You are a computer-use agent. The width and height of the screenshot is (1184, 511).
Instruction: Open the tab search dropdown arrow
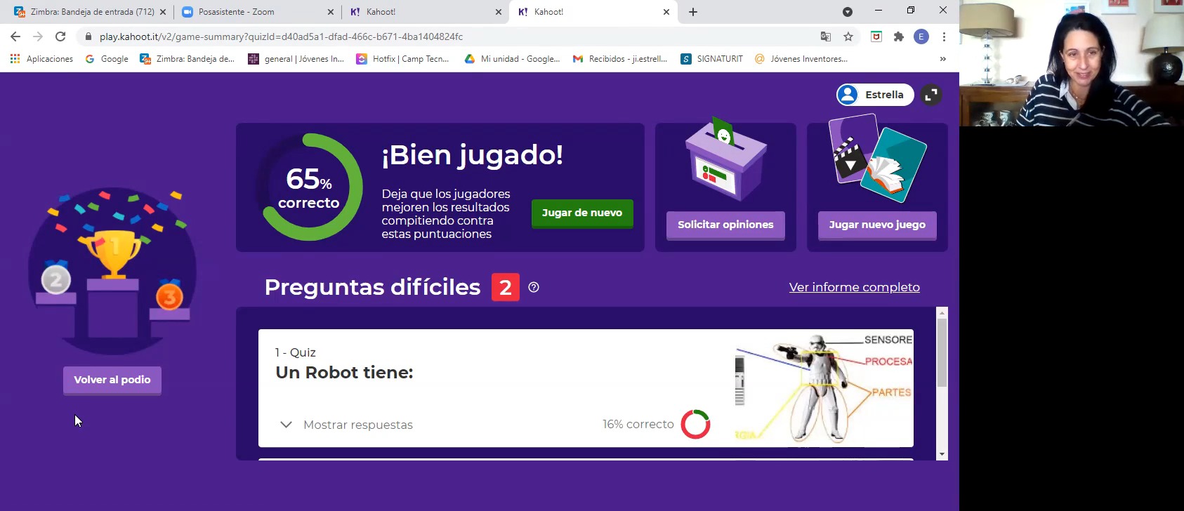tap(847, 12)
